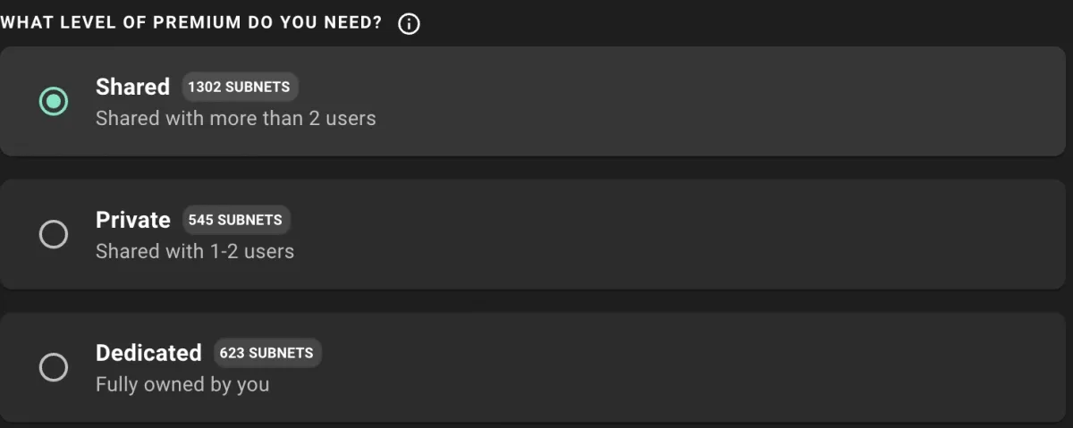
Task: Click the 623 SUBNETS badge
Action: point(266,353)
